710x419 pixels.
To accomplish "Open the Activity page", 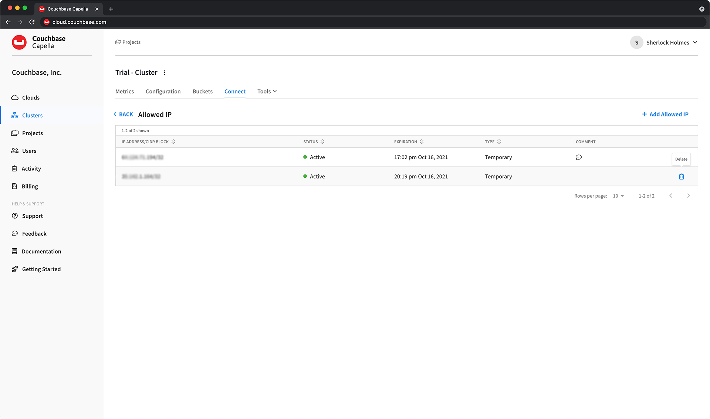I will pyautogui.click(x=27, y=168).
